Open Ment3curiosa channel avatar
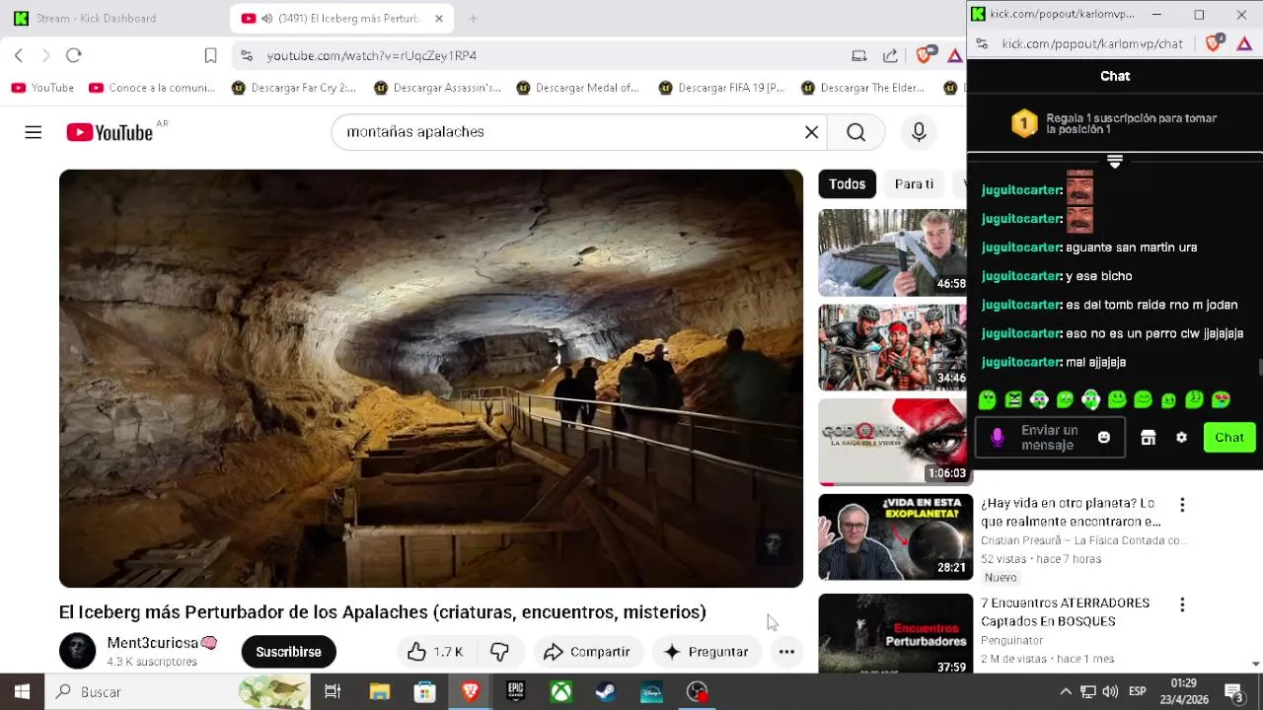This screenshot has width=1263, height=710. coord(77,652)
